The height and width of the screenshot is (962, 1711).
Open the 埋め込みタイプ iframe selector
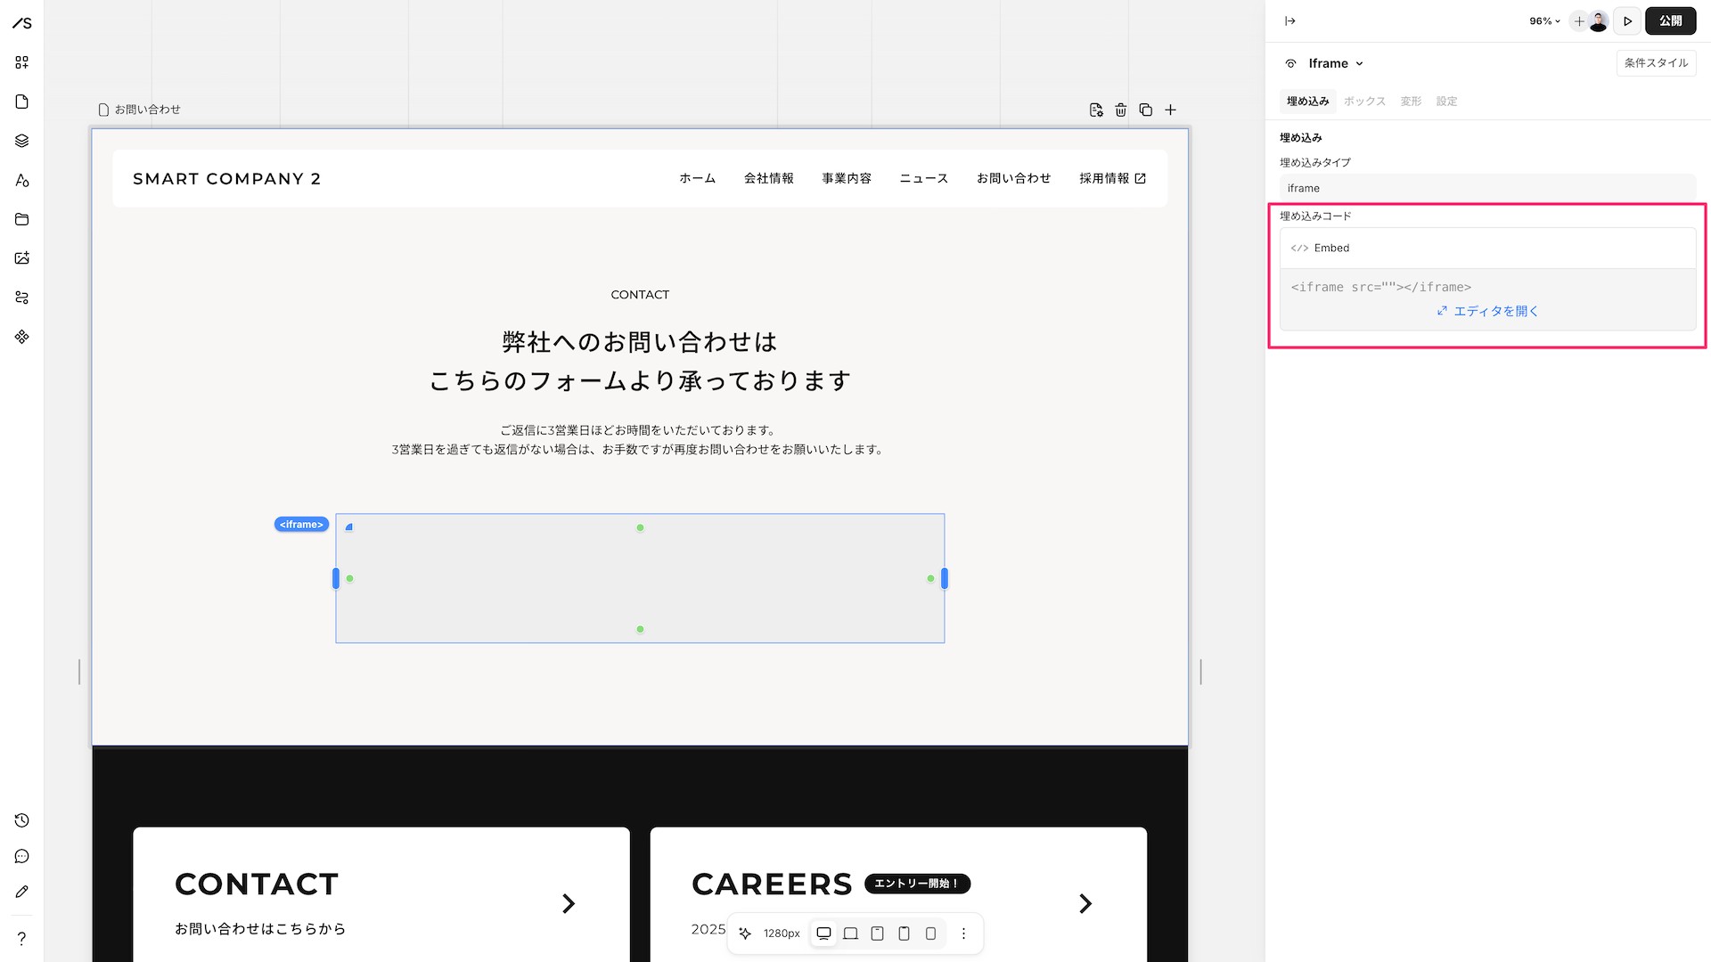1487,188
